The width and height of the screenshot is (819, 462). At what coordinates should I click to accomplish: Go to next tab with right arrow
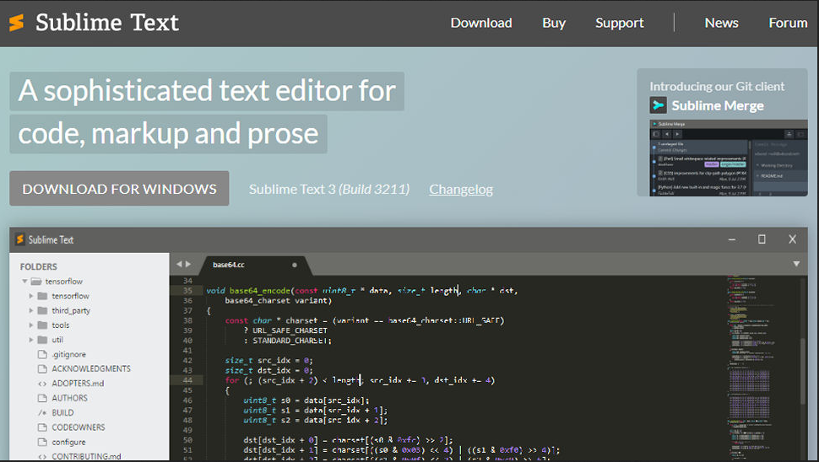pos(188,264)
